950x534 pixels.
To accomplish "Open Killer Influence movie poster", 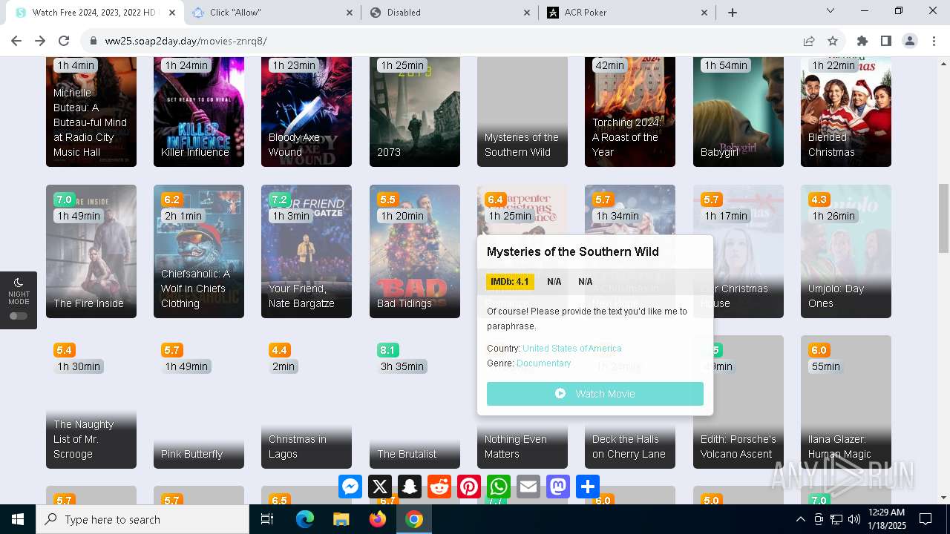I will pos(199,111).
